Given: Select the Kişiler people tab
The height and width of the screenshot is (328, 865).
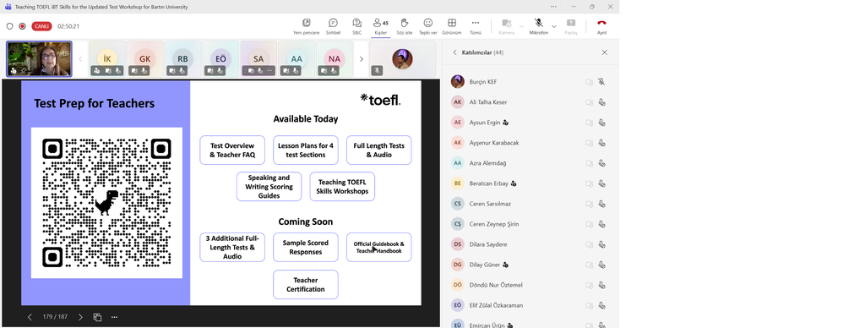Looking at the screenshot, I should point(381,26).
